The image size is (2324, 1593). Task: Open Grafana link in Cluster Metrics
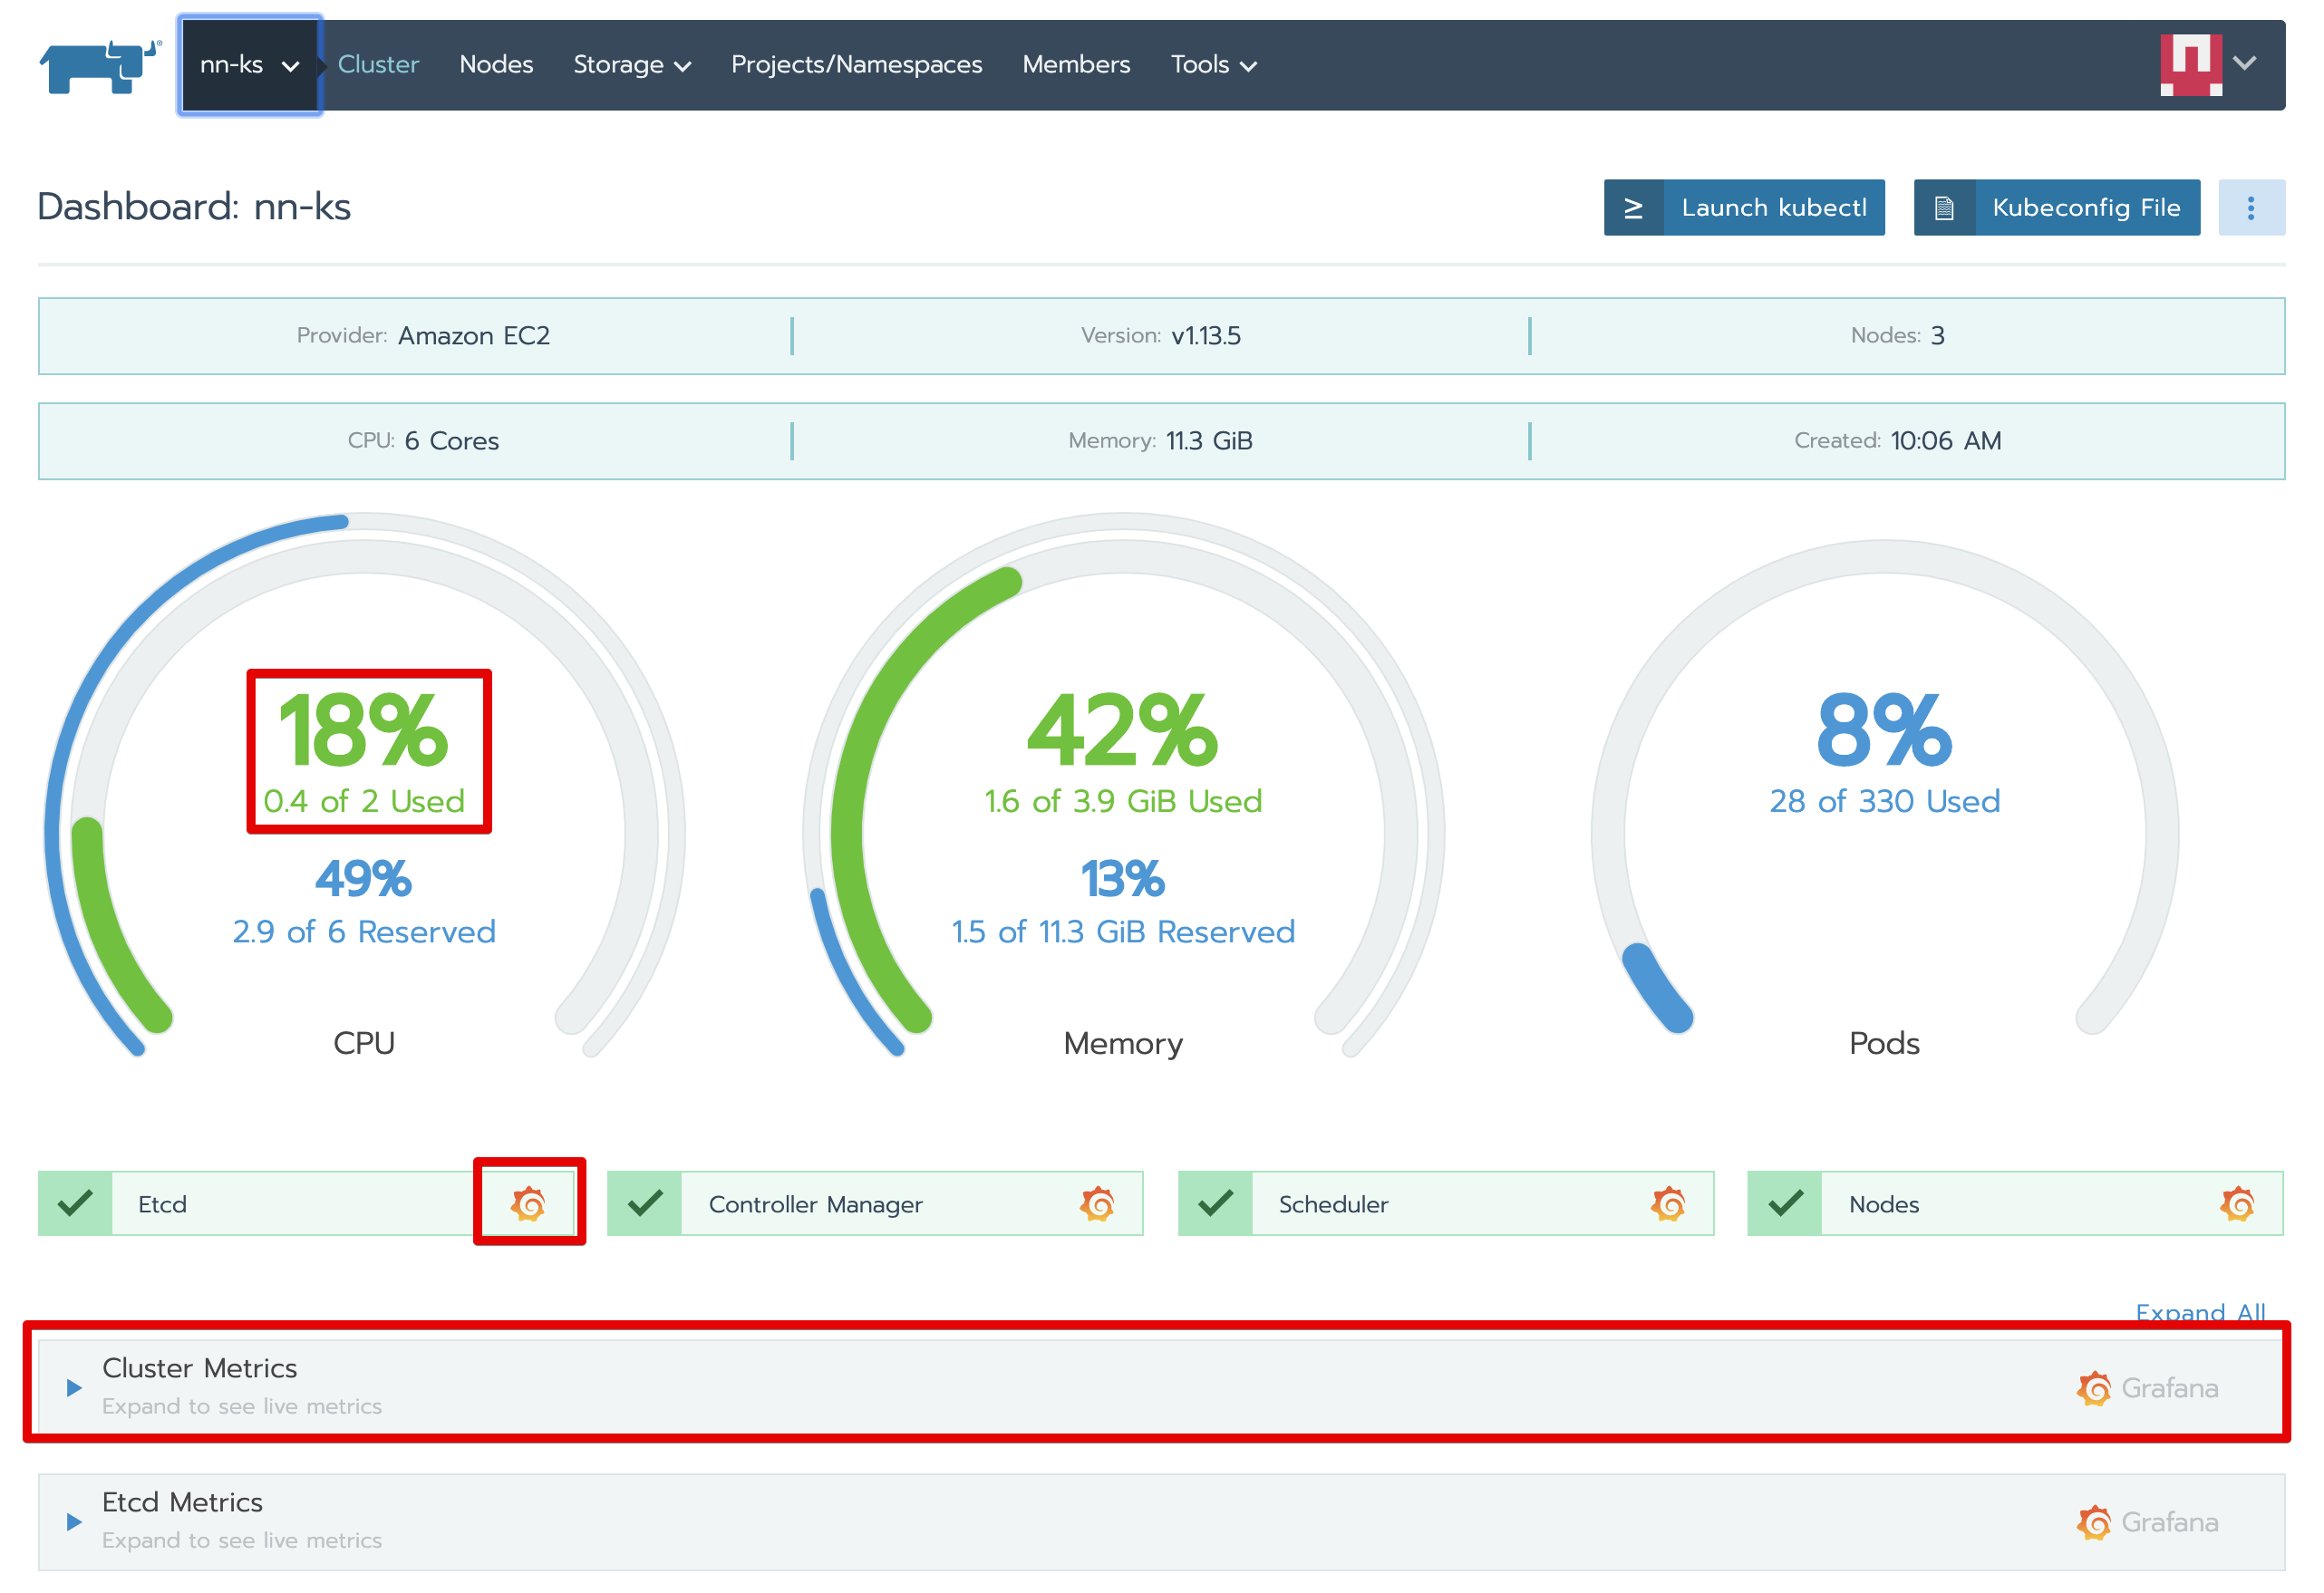coord(2147,1388)
